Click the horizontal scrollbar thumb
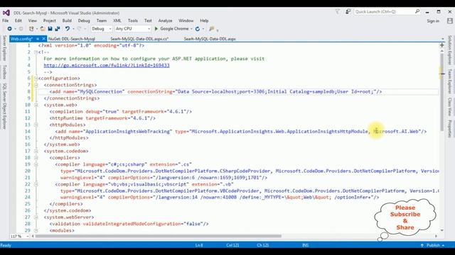This screenshot has width=455, height=255. pos(158,236)
